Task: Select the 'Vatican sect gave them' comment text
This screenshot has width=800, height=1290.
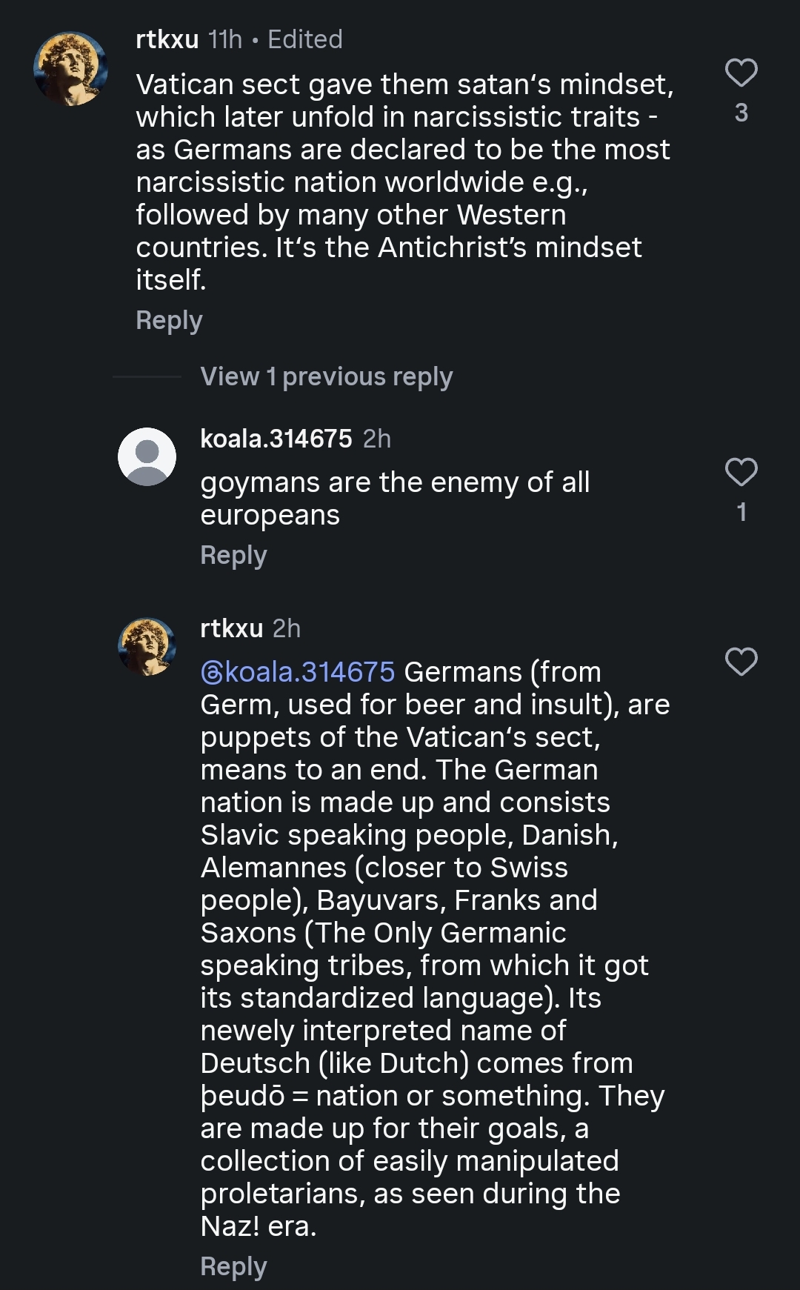Action: (404, 182)
